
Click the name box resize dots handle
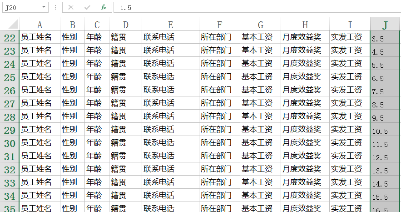pos(55,7)
